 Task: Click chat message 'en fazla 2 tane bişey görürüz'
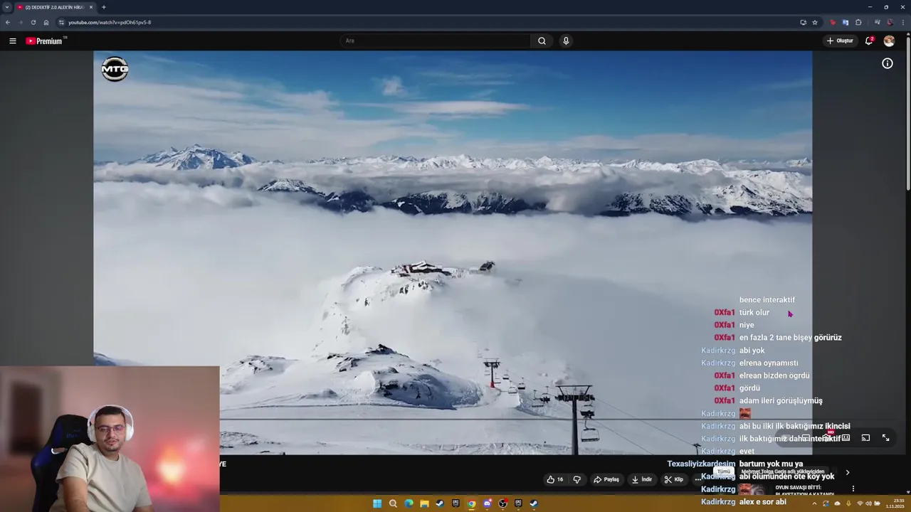click(790, 338)
